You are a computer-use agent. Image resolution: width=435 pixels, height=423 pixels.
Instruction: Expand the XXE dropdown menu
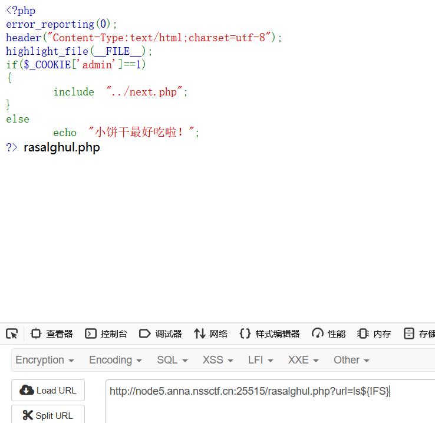point(303,360)
